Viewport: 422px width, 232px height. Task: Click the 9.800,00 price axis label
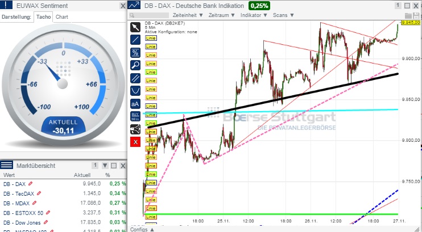(x=411, y=141)
